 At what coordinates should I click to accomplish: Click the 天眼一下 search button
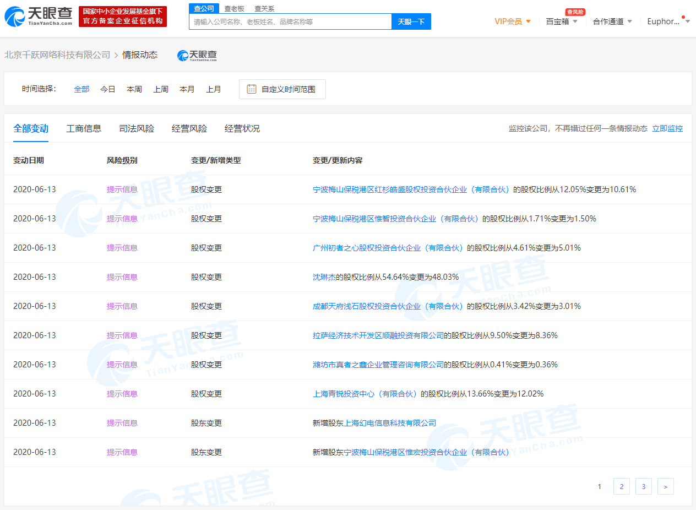coord(411,21)
